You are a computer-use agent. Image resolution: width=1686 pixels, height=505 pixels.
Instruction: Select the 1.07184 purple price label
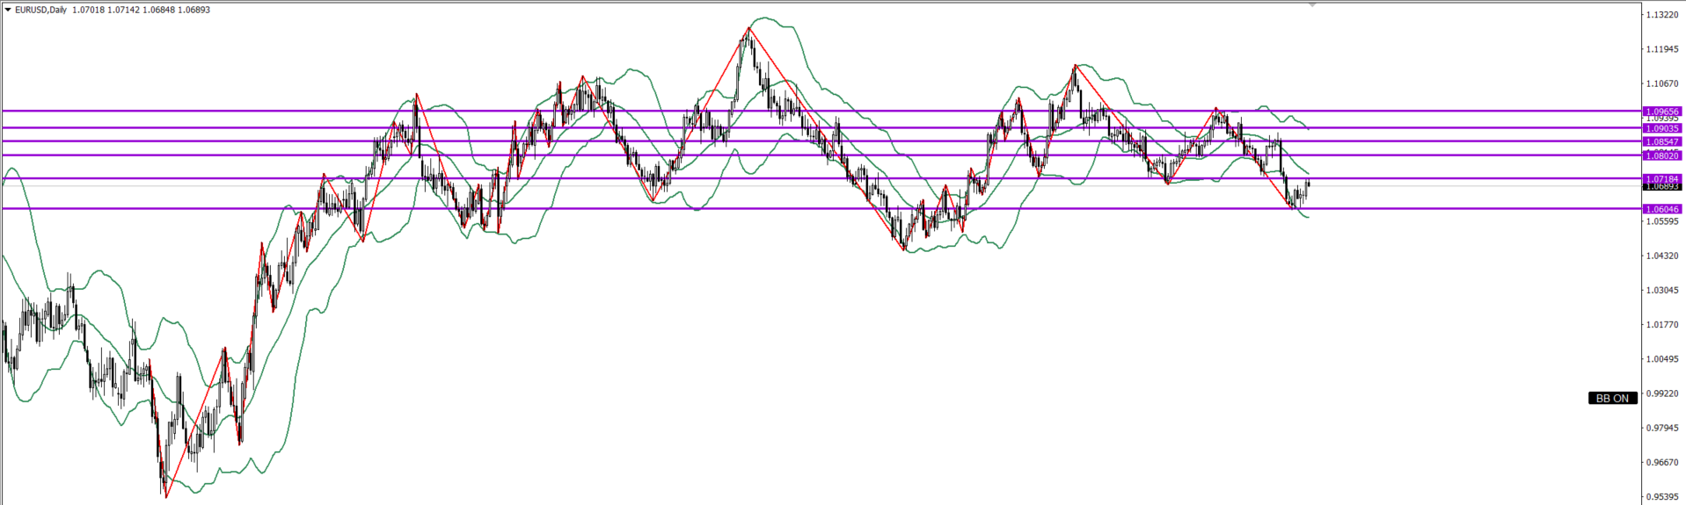click(x=1662, y=179)
